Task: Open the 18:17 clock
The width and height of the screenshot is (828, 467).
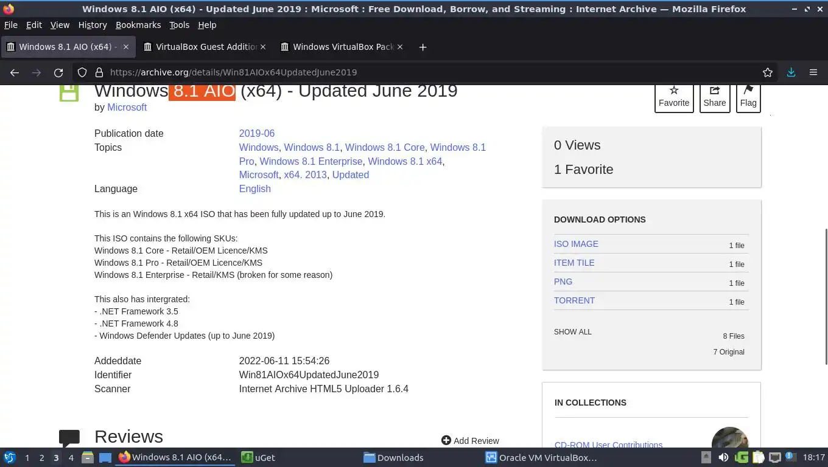Action: pyautogui.click(x=813, y=458)
